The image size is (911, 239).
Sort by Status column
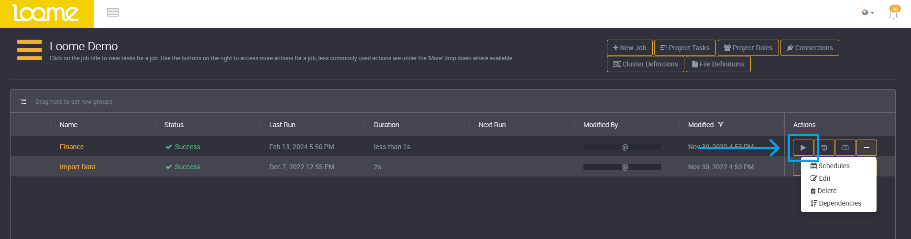[174, 125]
